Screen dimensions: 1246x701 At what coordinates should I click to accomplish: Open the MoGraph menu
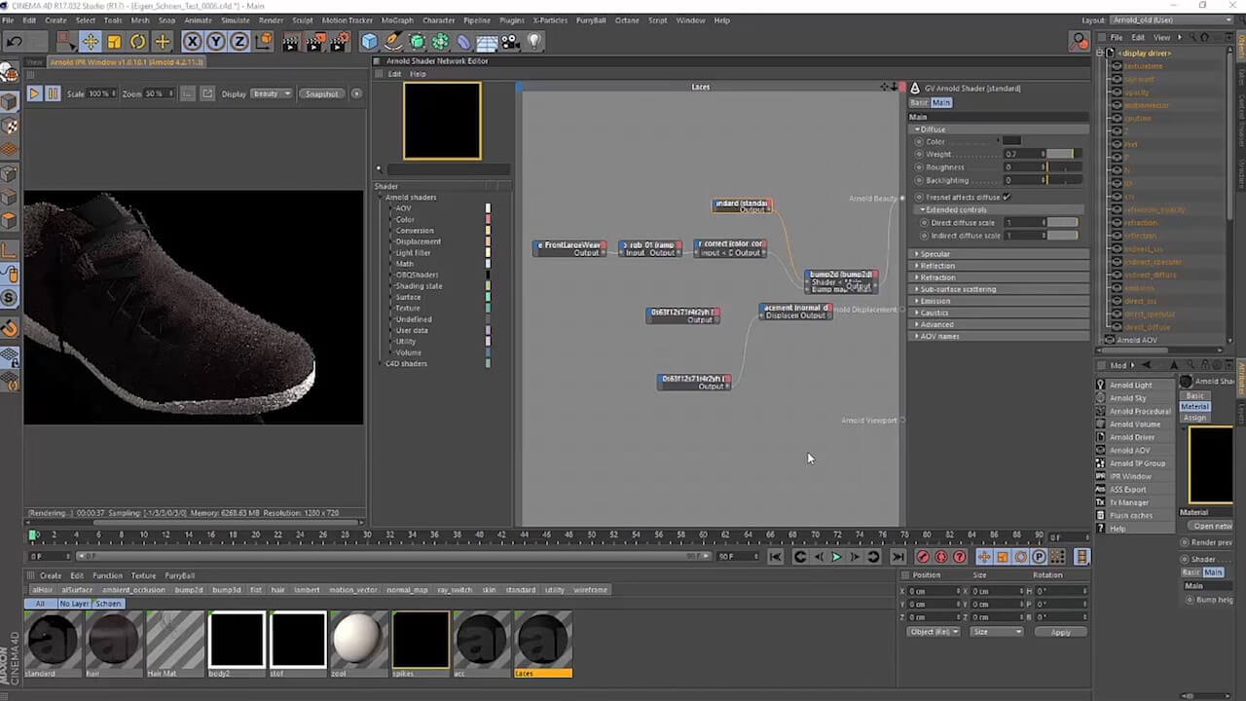tap(396, 19)
